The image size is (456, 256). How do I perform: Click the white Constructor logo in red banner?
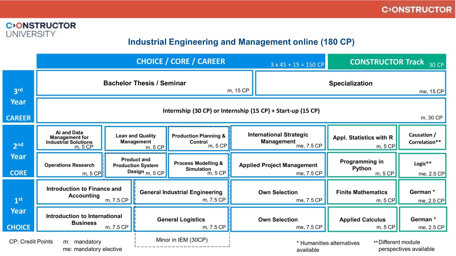pos(416,9)
